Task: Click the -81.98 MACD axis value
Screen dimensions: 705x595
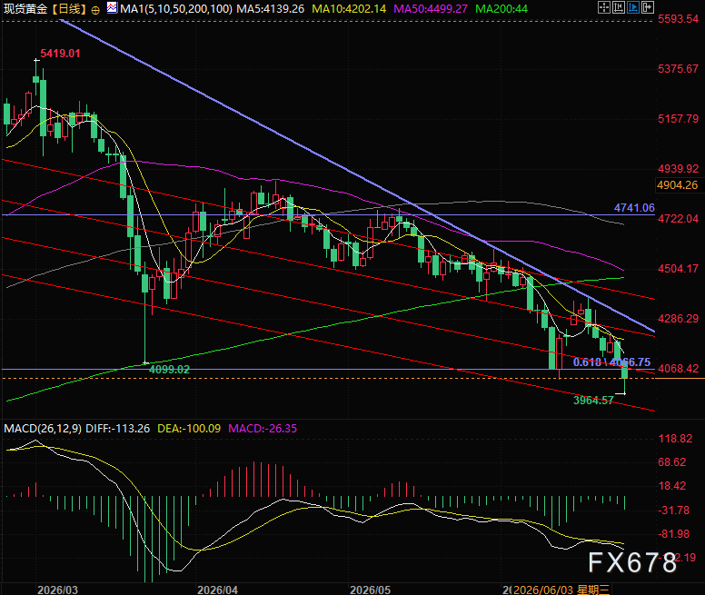Action: point(673,534)
